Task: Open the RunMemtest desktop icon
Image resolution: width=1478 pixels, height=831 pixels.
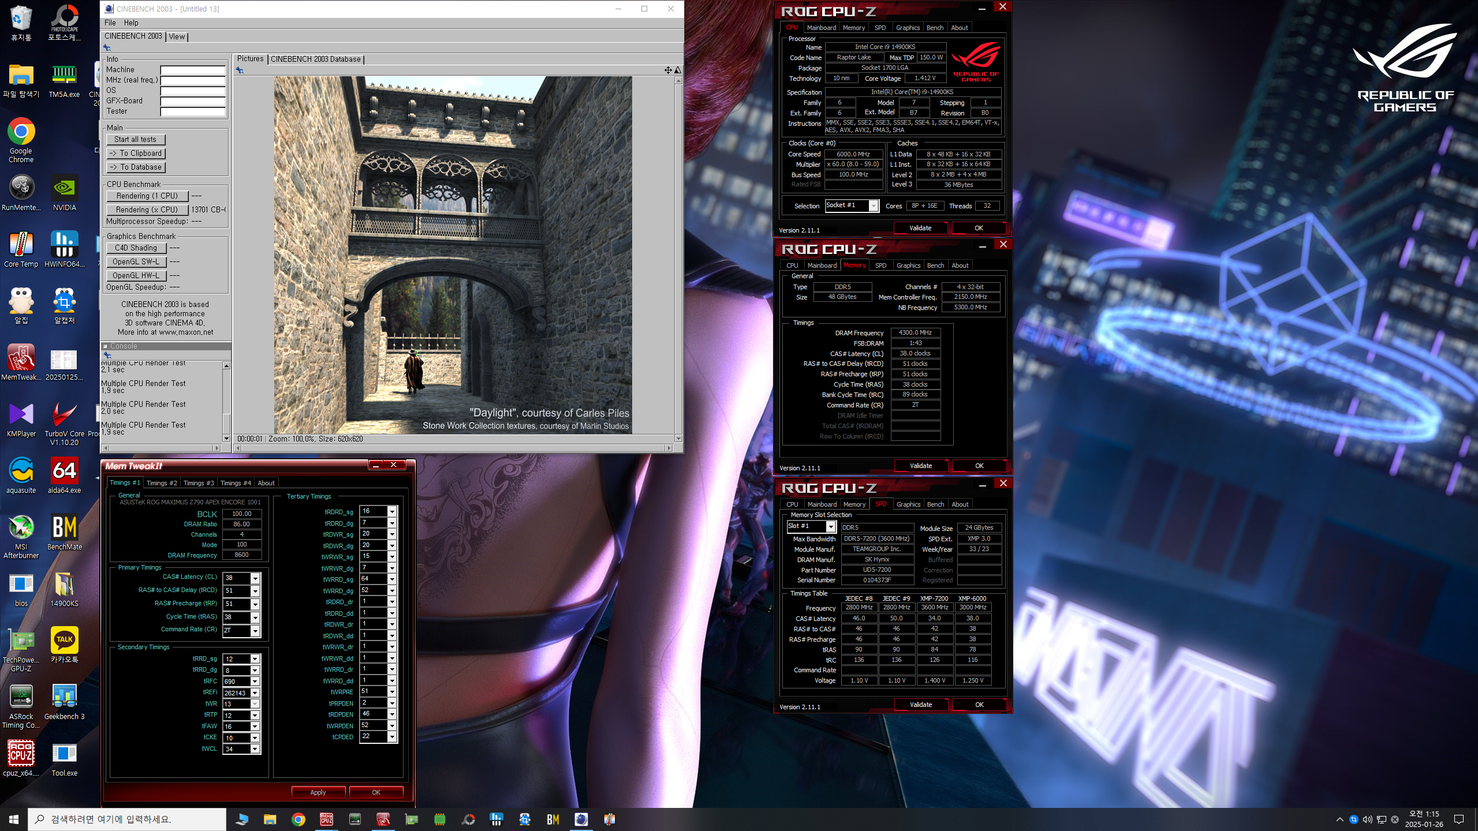Action: [x=21, y=193]
